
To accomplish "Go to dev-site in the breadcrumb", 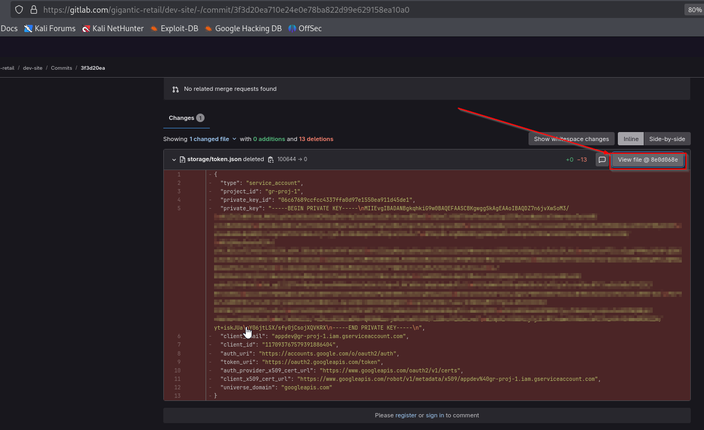I will (33, 68).
